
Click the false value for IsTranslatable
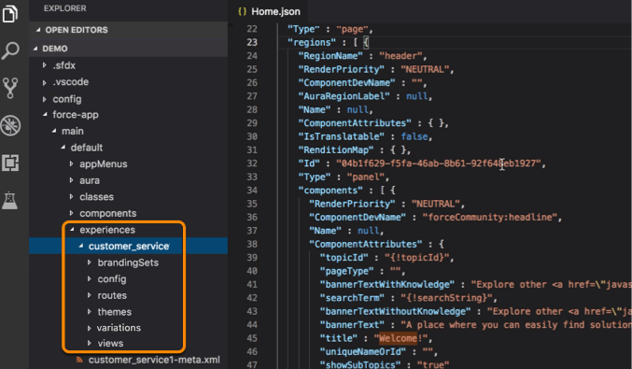pos(414,136)
